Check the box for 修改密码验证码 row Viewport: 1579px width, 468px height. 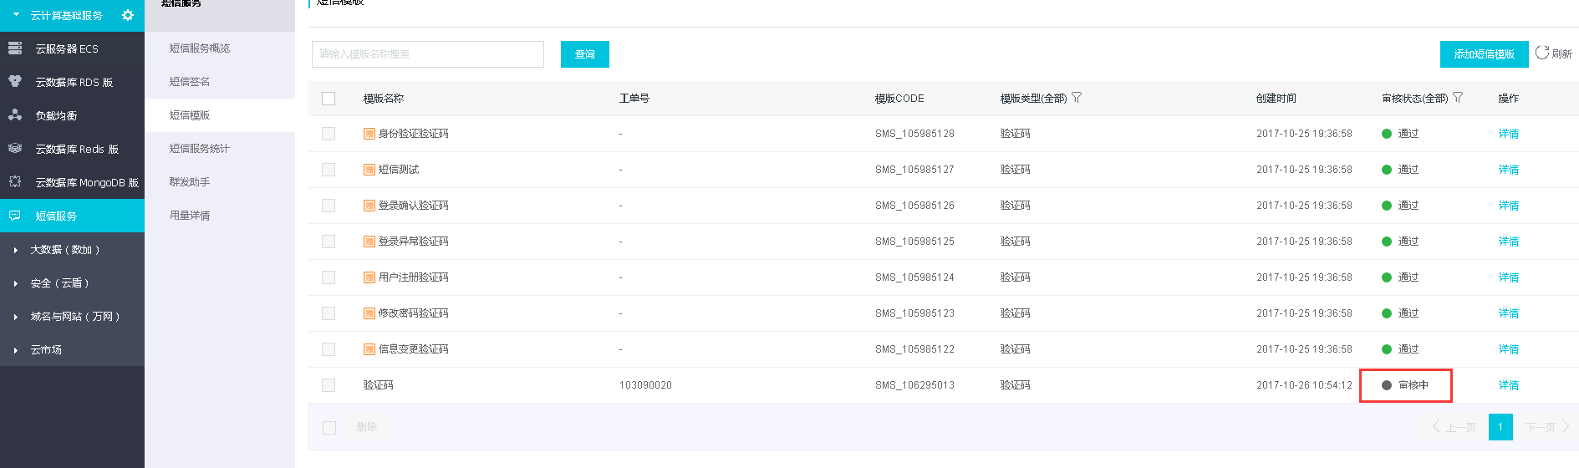pyautogui.click(x=329, y=313)
